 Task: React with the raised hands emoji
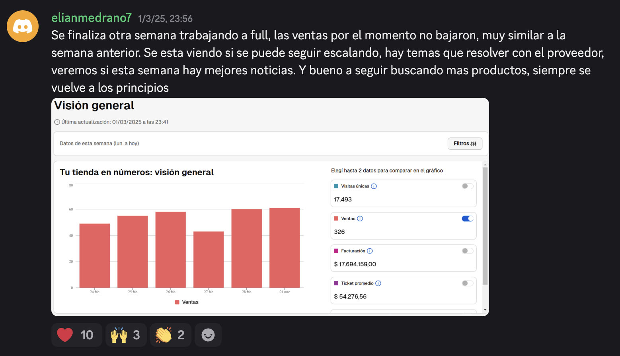(126, 335)
